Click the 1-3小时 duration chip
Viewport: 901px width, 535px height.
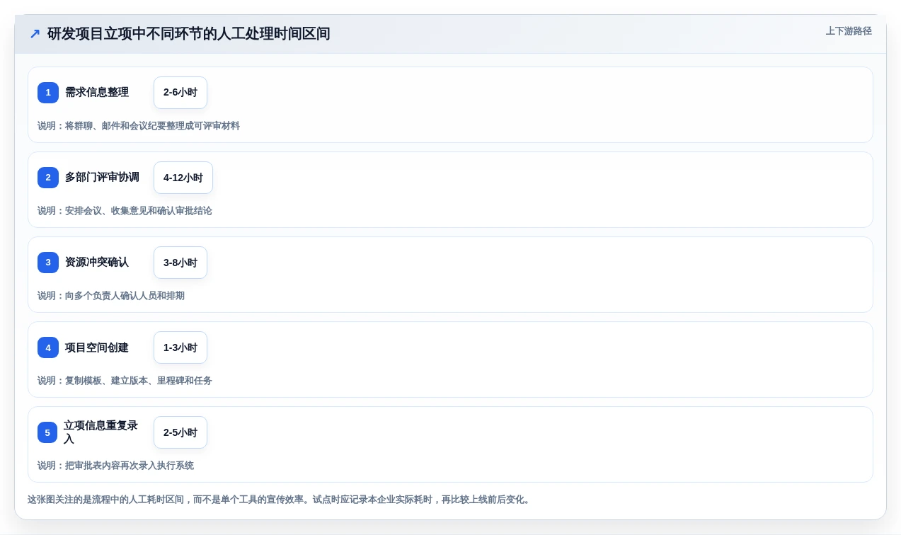click(180, 347)
